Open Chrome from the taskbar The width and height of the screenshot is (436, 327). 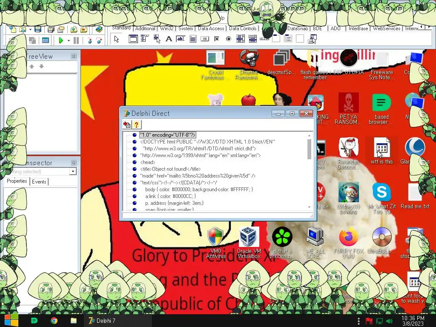tap(54, 321)
